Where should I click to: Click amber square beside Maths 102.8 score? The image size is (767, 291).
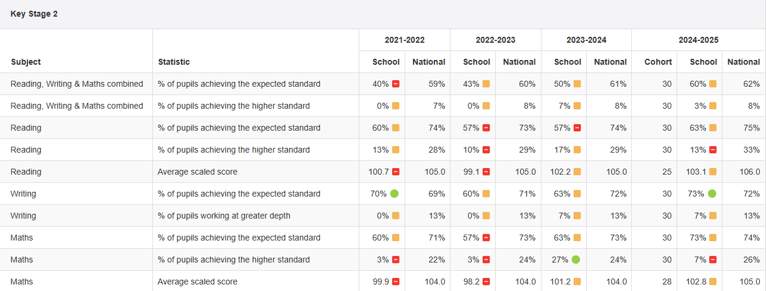(713, 281)
